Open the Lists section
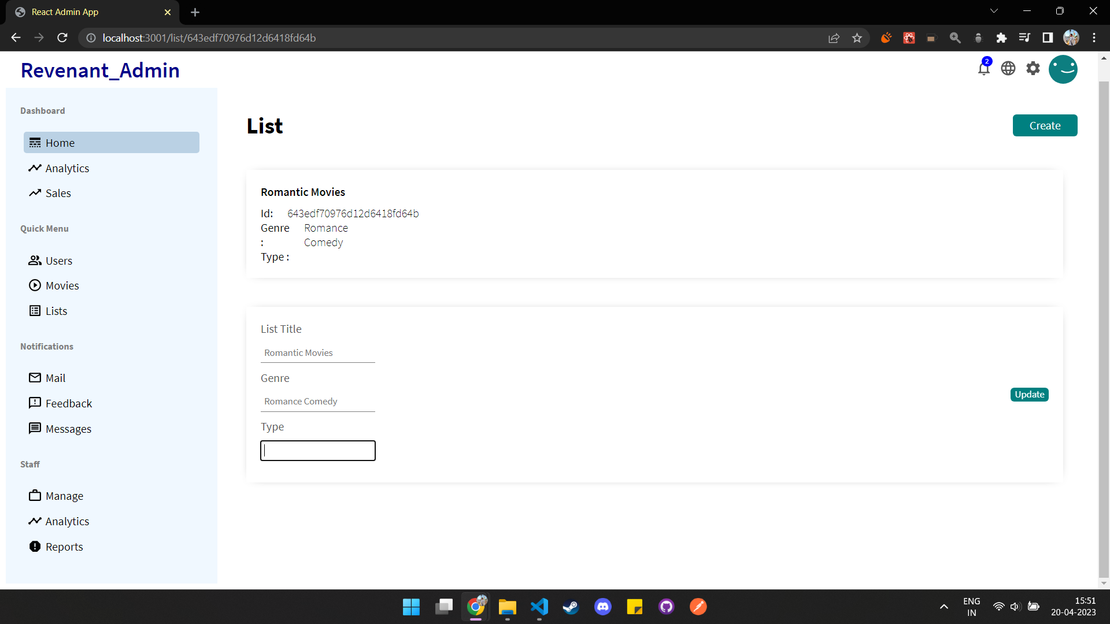Screen dimensions: 1110x624 pyautogui.click(x=55, y=310)
